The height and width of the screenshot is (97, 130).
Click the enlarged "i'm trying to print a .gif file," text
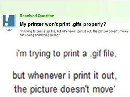coord(66,54)
